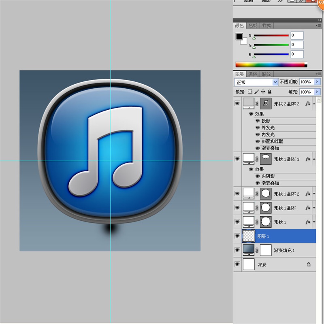The height and width of the screenshot is (324, 324).
Task: Click the lock transparent pixels icon
Action: pyautogui.click(x=250, y=92)
